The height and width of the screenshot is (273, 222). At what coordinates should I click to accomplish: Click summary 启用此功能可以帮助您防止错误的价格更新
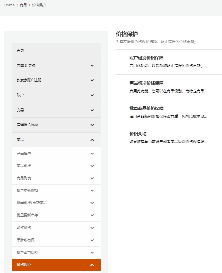coord(168,66)
